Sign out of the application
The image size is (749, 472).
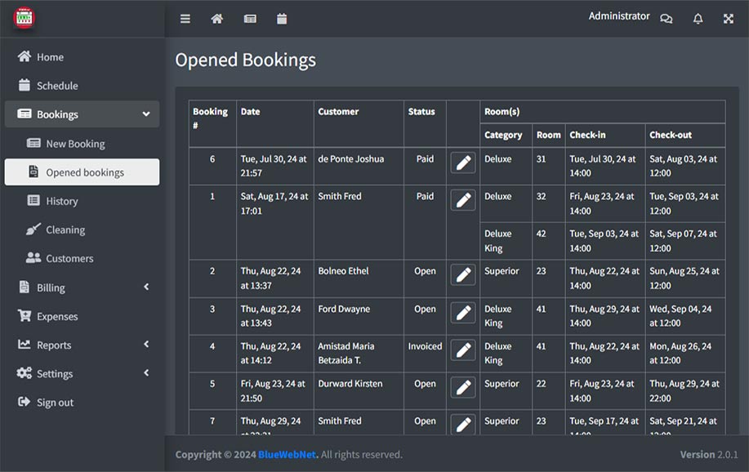click(82, 403)
